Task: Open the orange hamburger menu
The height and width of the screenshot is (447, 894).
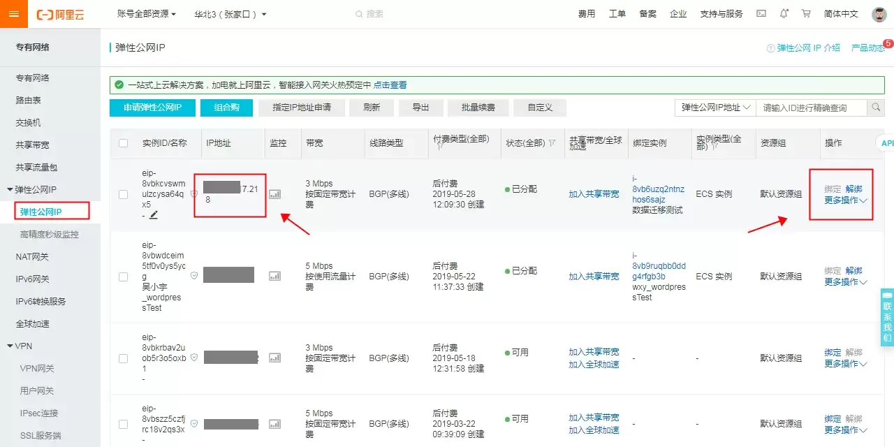Action: click(x=14, y=14)
